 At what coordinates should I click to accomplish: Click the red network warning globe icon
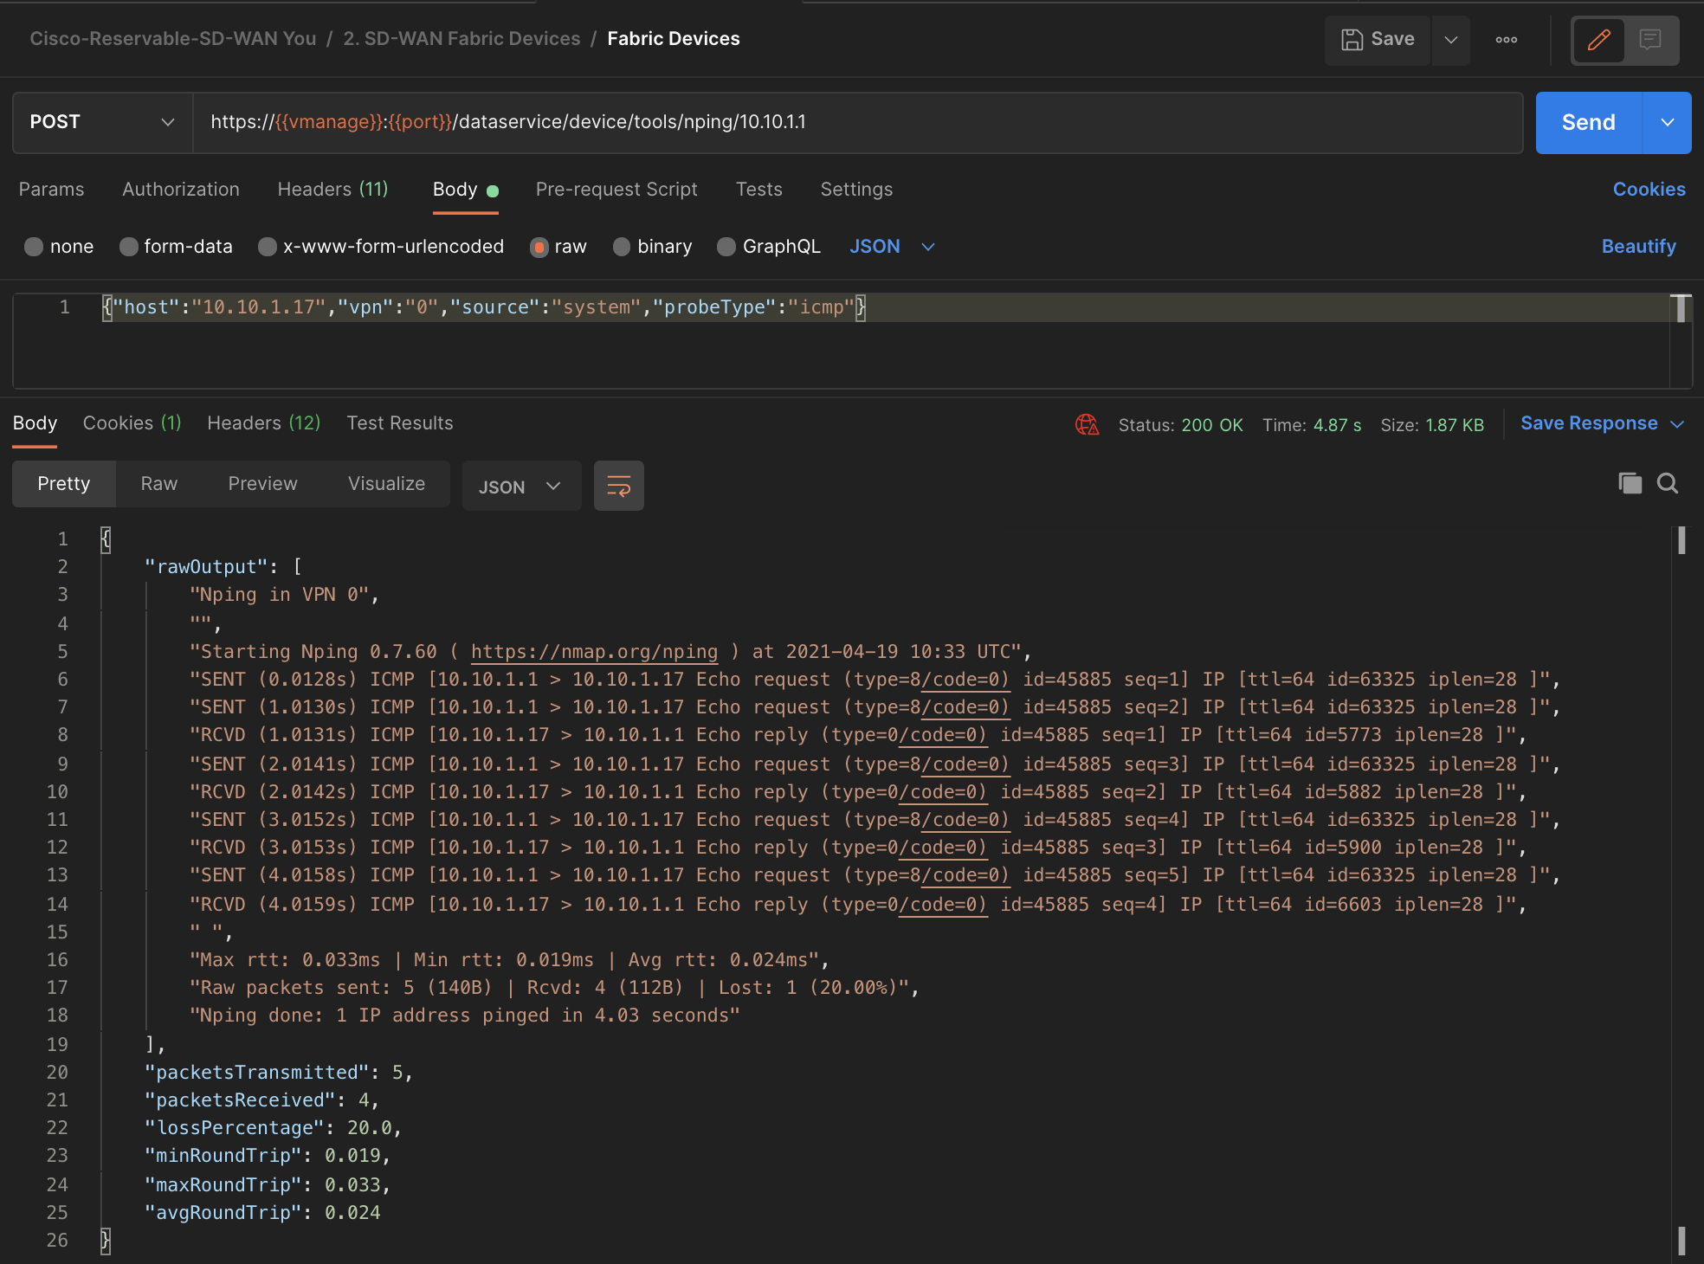pyautogui.click(x=1087, y=424)
